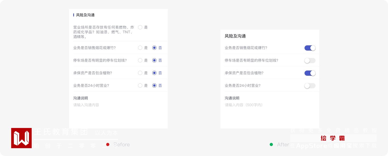Select 是 for 销售烟花或爆竹 in Before form
The height and width of the screenshot is (156, 388).
pyautogui.click(x=140, y=48)
